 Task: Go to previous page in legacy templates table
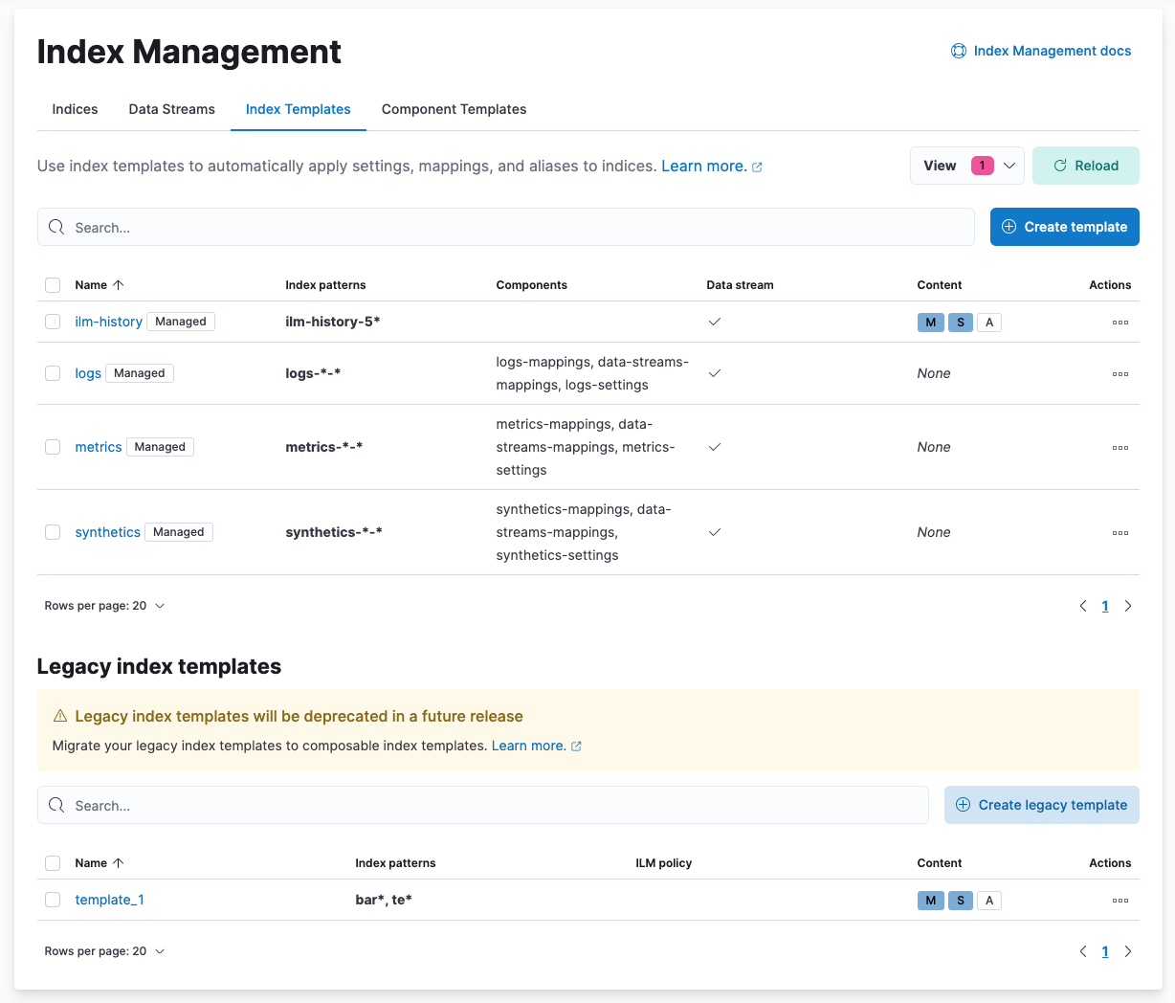(1083, 951)
